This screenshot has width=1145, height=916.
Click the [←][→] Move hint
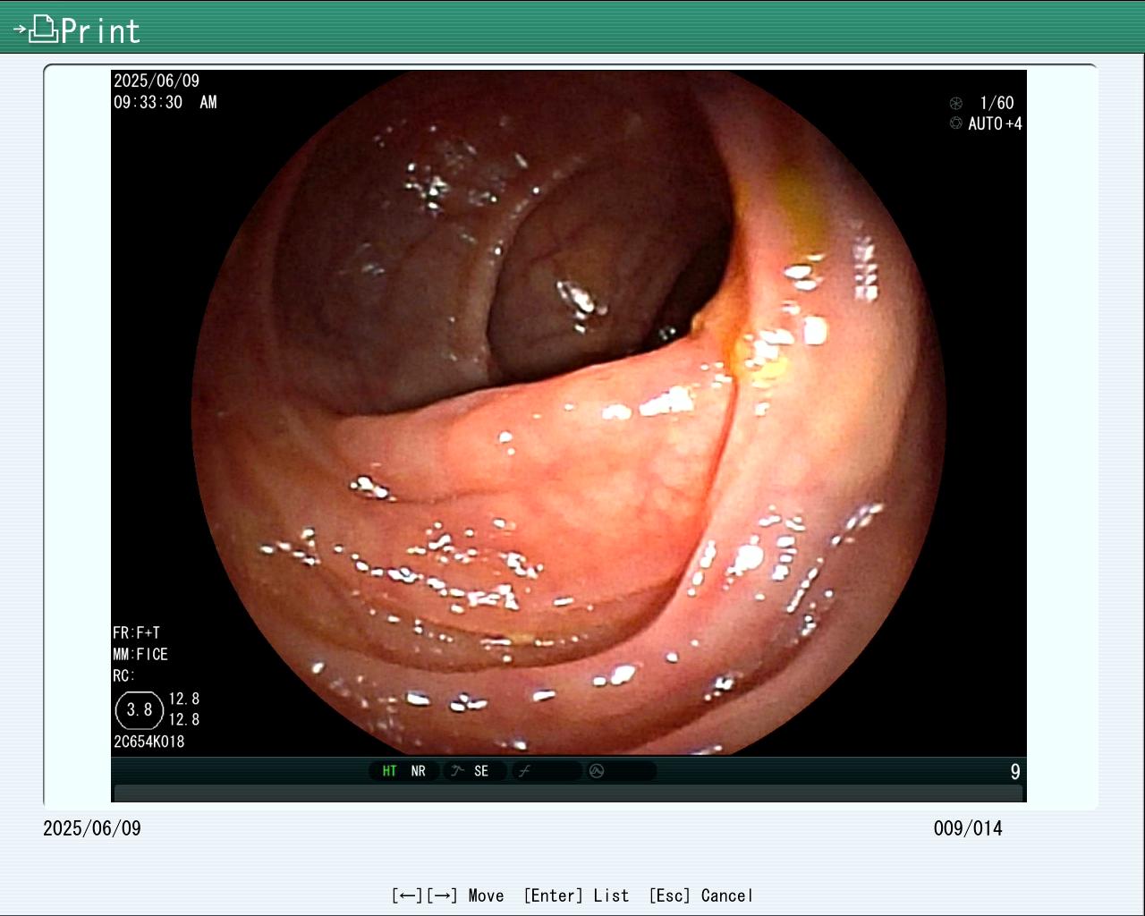point(447,895)
